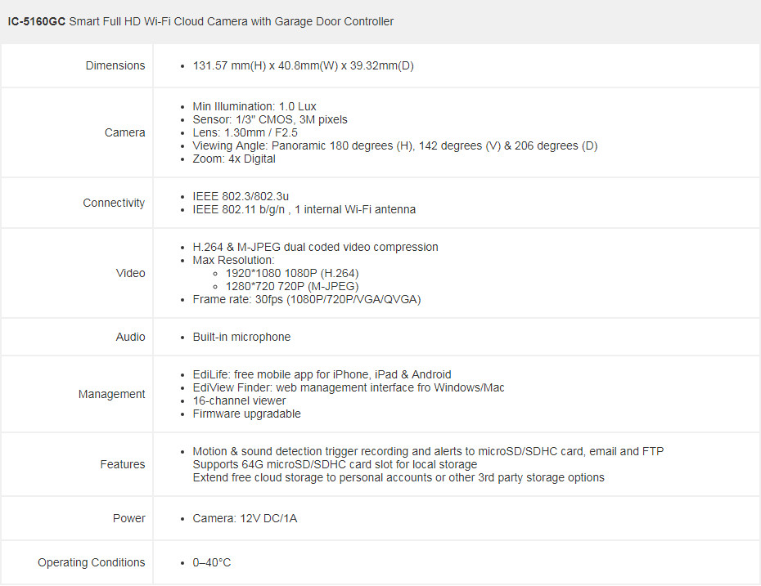Viewport: 761px width, 586px height.
Task: Click the IEEE 802.11 b/g/n line
Action: coord(304,209)
